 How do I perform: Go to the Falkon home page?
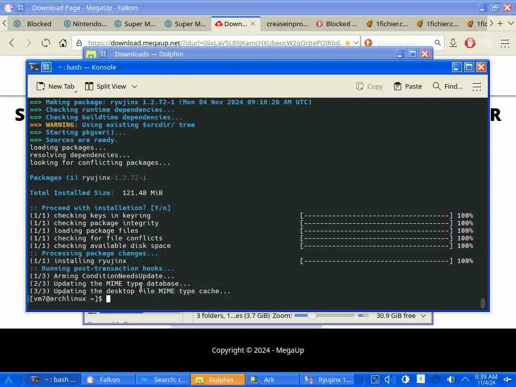tap(63, 43)
